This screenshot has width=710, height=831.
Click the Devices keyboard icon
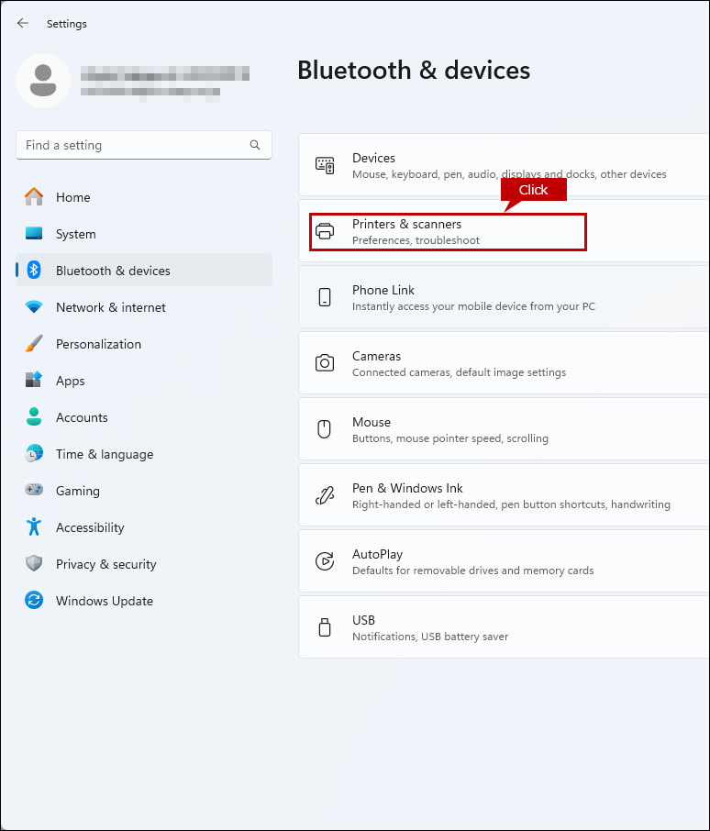[x=325, y=165]
